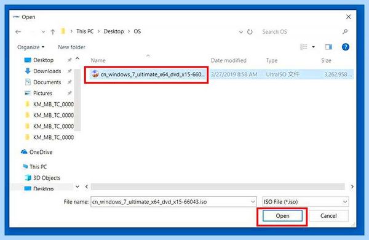Open the ISO File (*.iso) type dropdown
This screenshot has width=369, height=240.
point(306,202)
